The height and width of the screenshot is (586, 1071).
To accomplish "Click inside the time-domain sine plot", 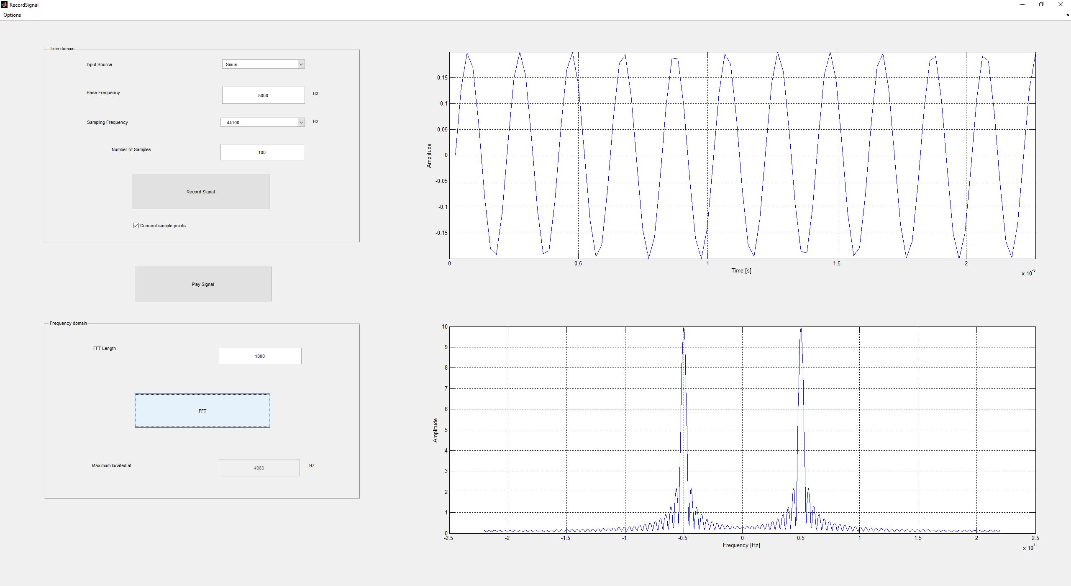I will coord(742,155).
